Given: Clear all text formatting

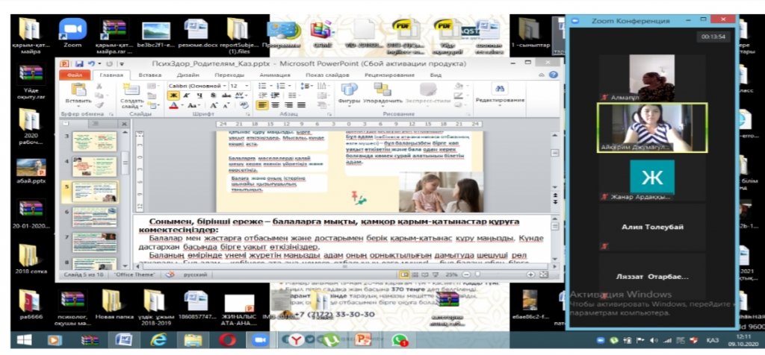Looking at the screenshot, I should (244, 105).
